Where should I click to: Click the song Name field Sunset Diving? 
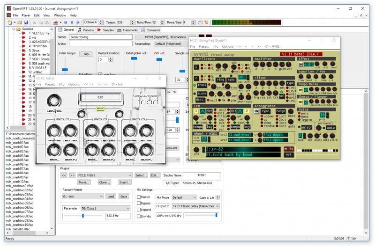[x=101, y=37]
